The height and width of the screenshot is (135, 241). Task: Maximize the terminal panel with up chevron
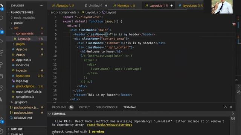point(226,107)
